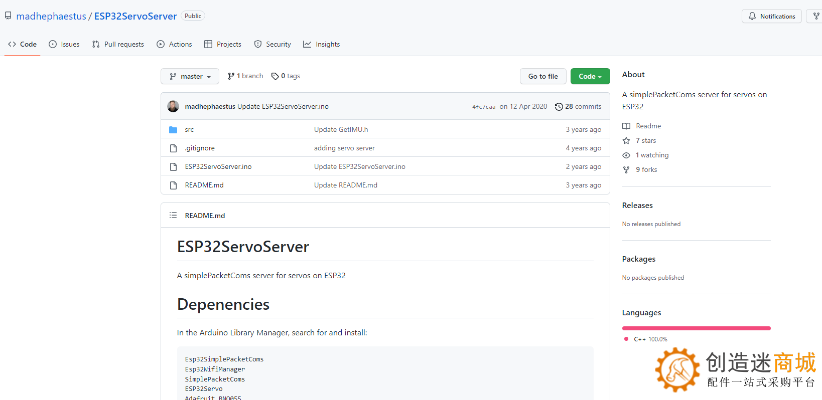
Task: Open the Pull requests tab
Action: 118,44
